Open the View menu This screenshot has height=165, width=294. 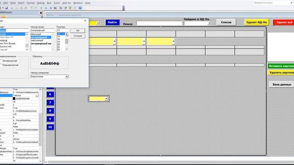tap(13, 3)
